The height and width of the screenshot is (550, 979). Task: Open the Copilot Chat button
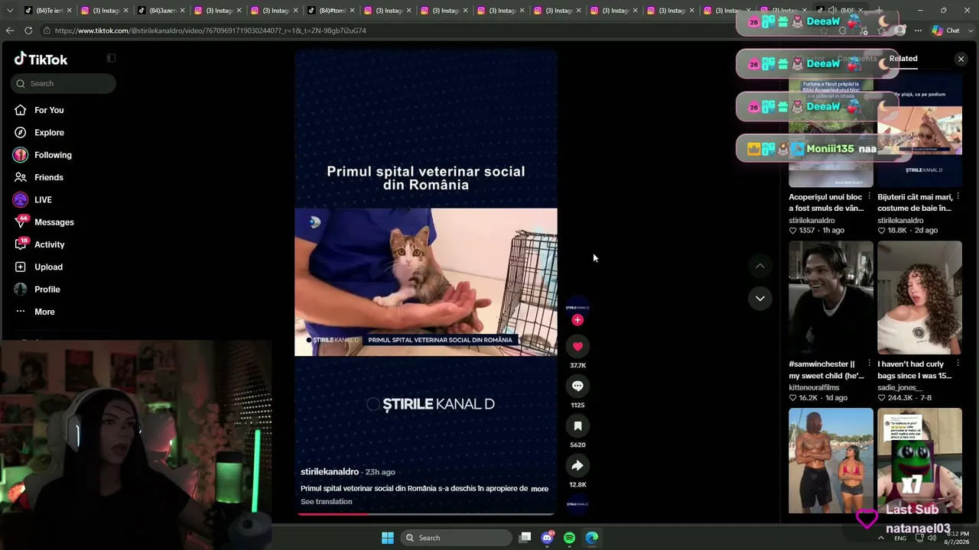point(946,31)
